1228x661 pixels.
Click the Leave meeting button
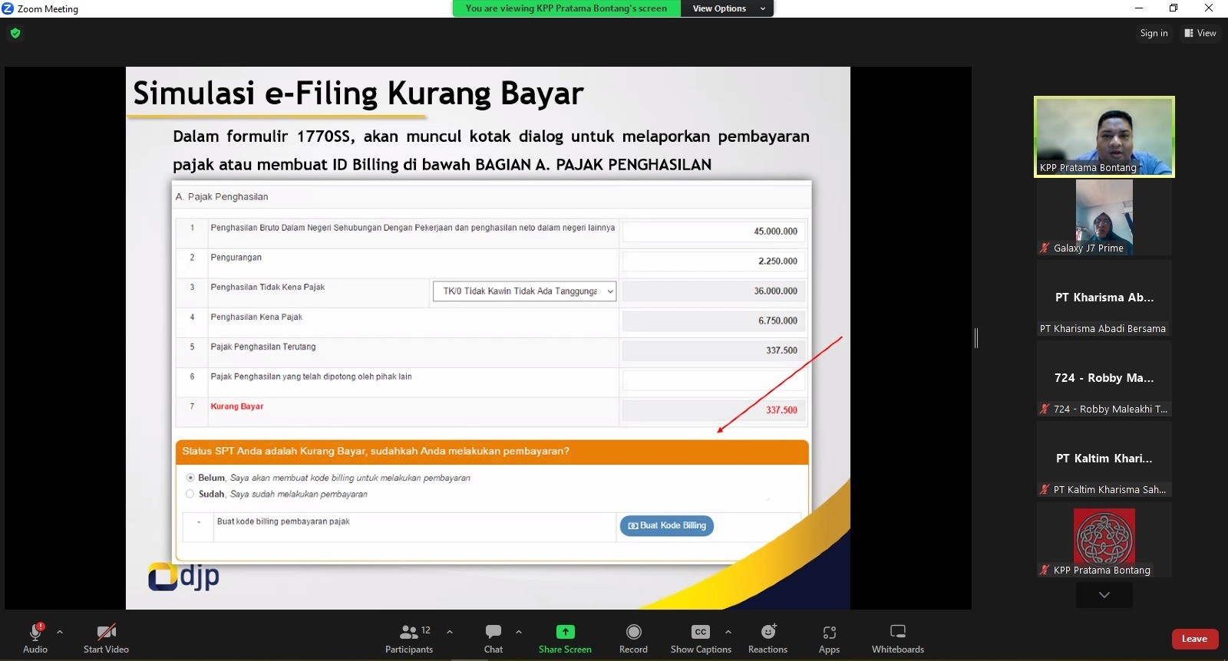(x=1194, y=639)
